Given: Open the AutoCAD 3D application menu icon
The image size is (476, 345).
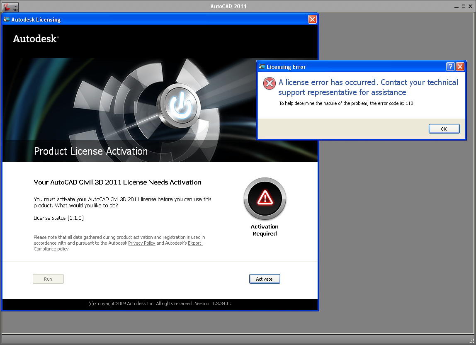Looking at the screenshot, I should (10, 7).
